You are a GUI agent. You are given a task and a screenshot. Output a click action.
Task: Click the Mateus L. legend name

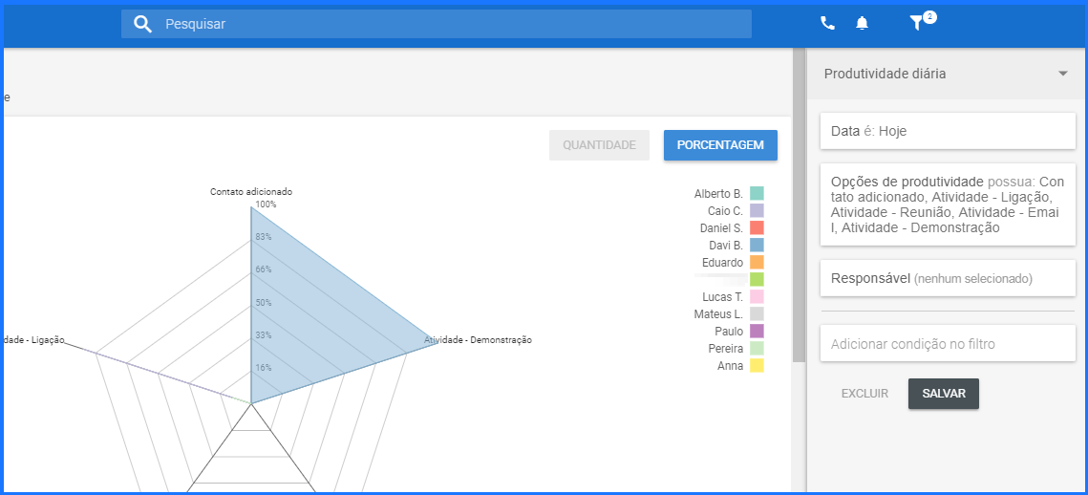click(718, 314)
